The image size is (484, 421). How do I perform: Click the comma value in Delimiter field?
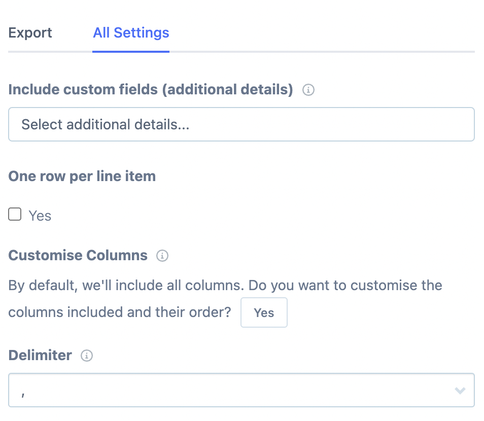[x=24, y=391]
